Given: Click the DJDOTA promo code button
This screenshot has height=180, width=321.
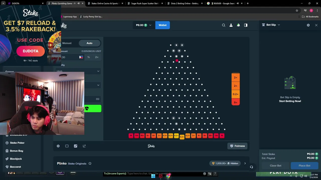Looking at the screenshot, I should (31, 51).
